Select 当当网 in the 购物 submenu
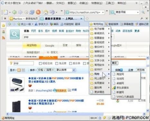The image size is (150, 121). pos(126,79)
